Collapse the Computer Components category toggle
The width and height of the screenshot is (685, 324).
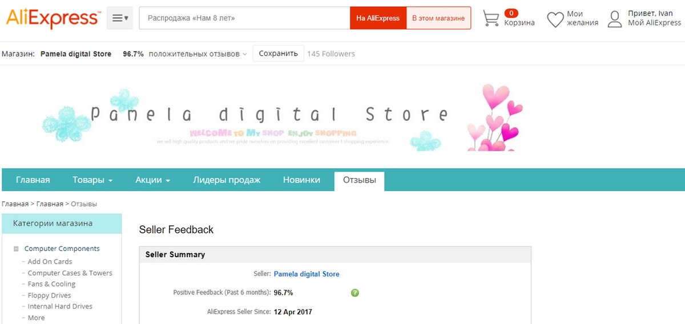point(17,249)
